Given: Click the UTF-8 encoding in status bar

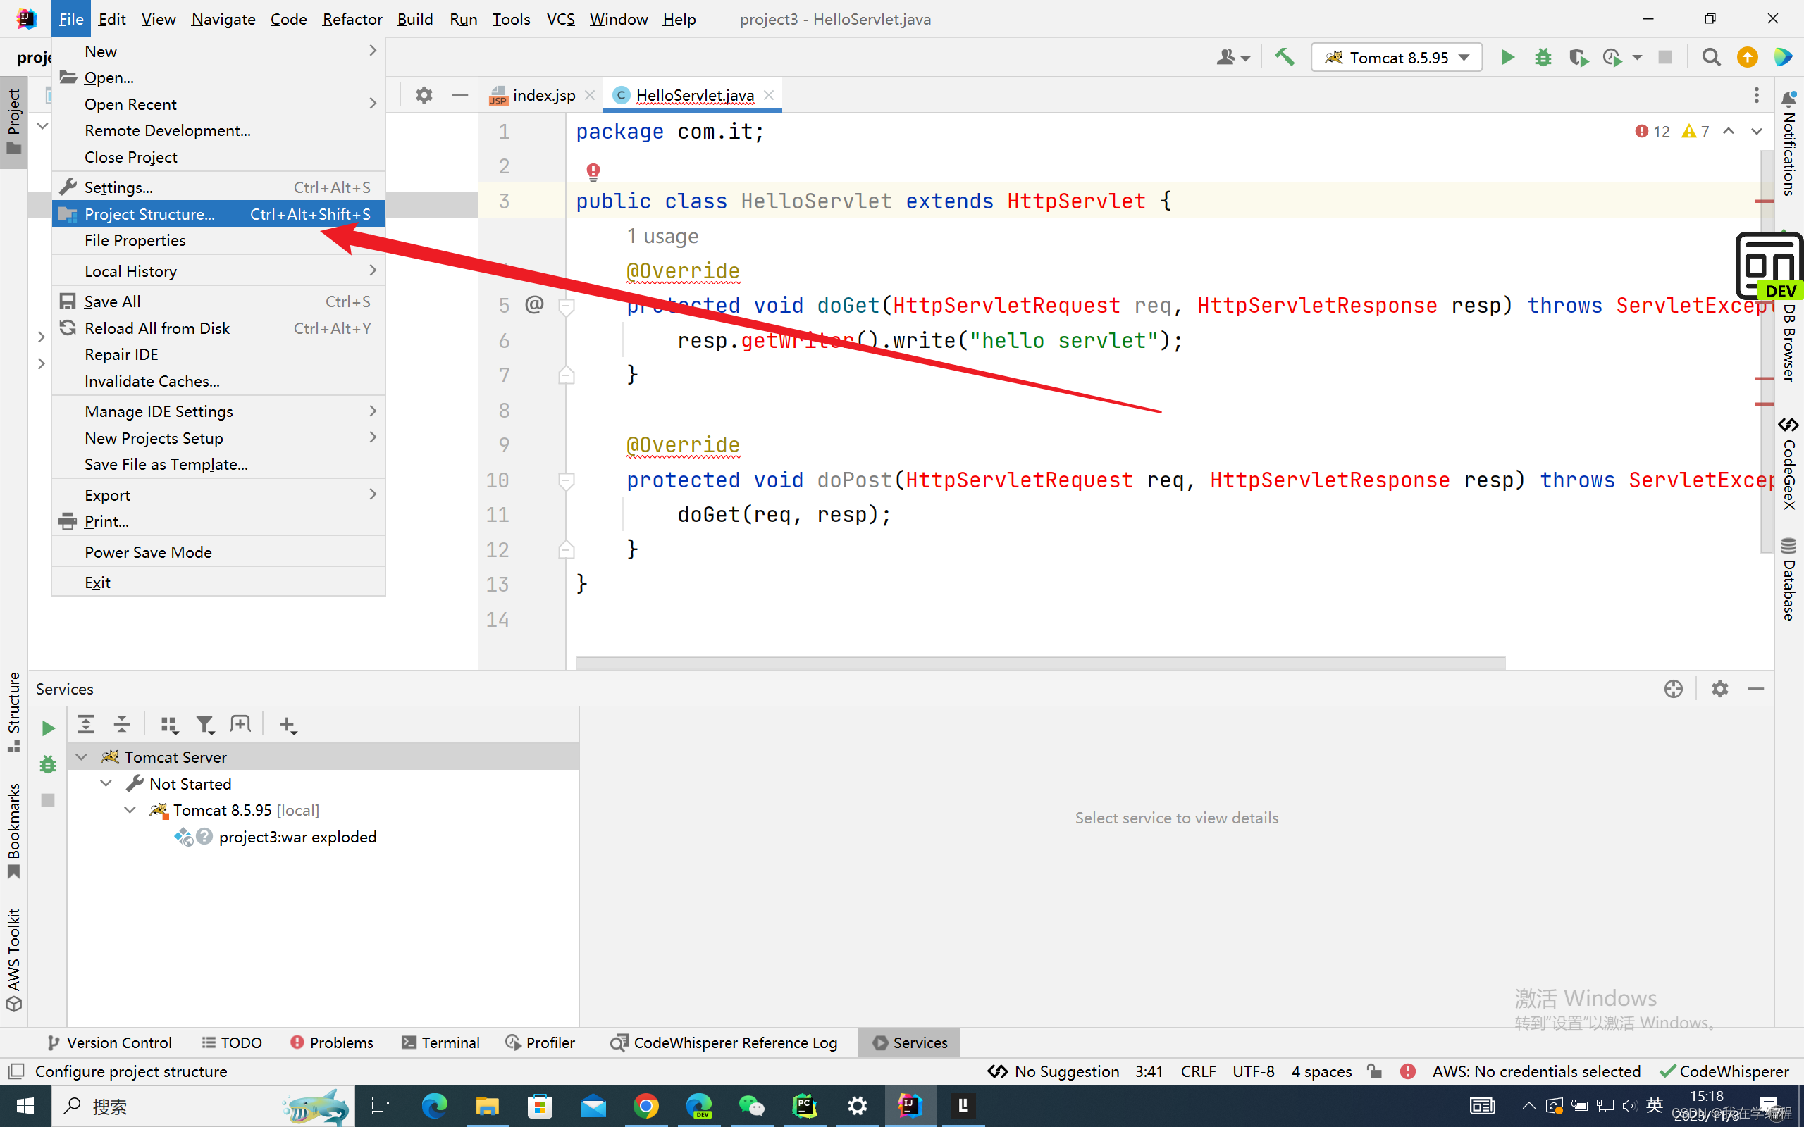Looking at the screenshot, I should [1252, 1071].
